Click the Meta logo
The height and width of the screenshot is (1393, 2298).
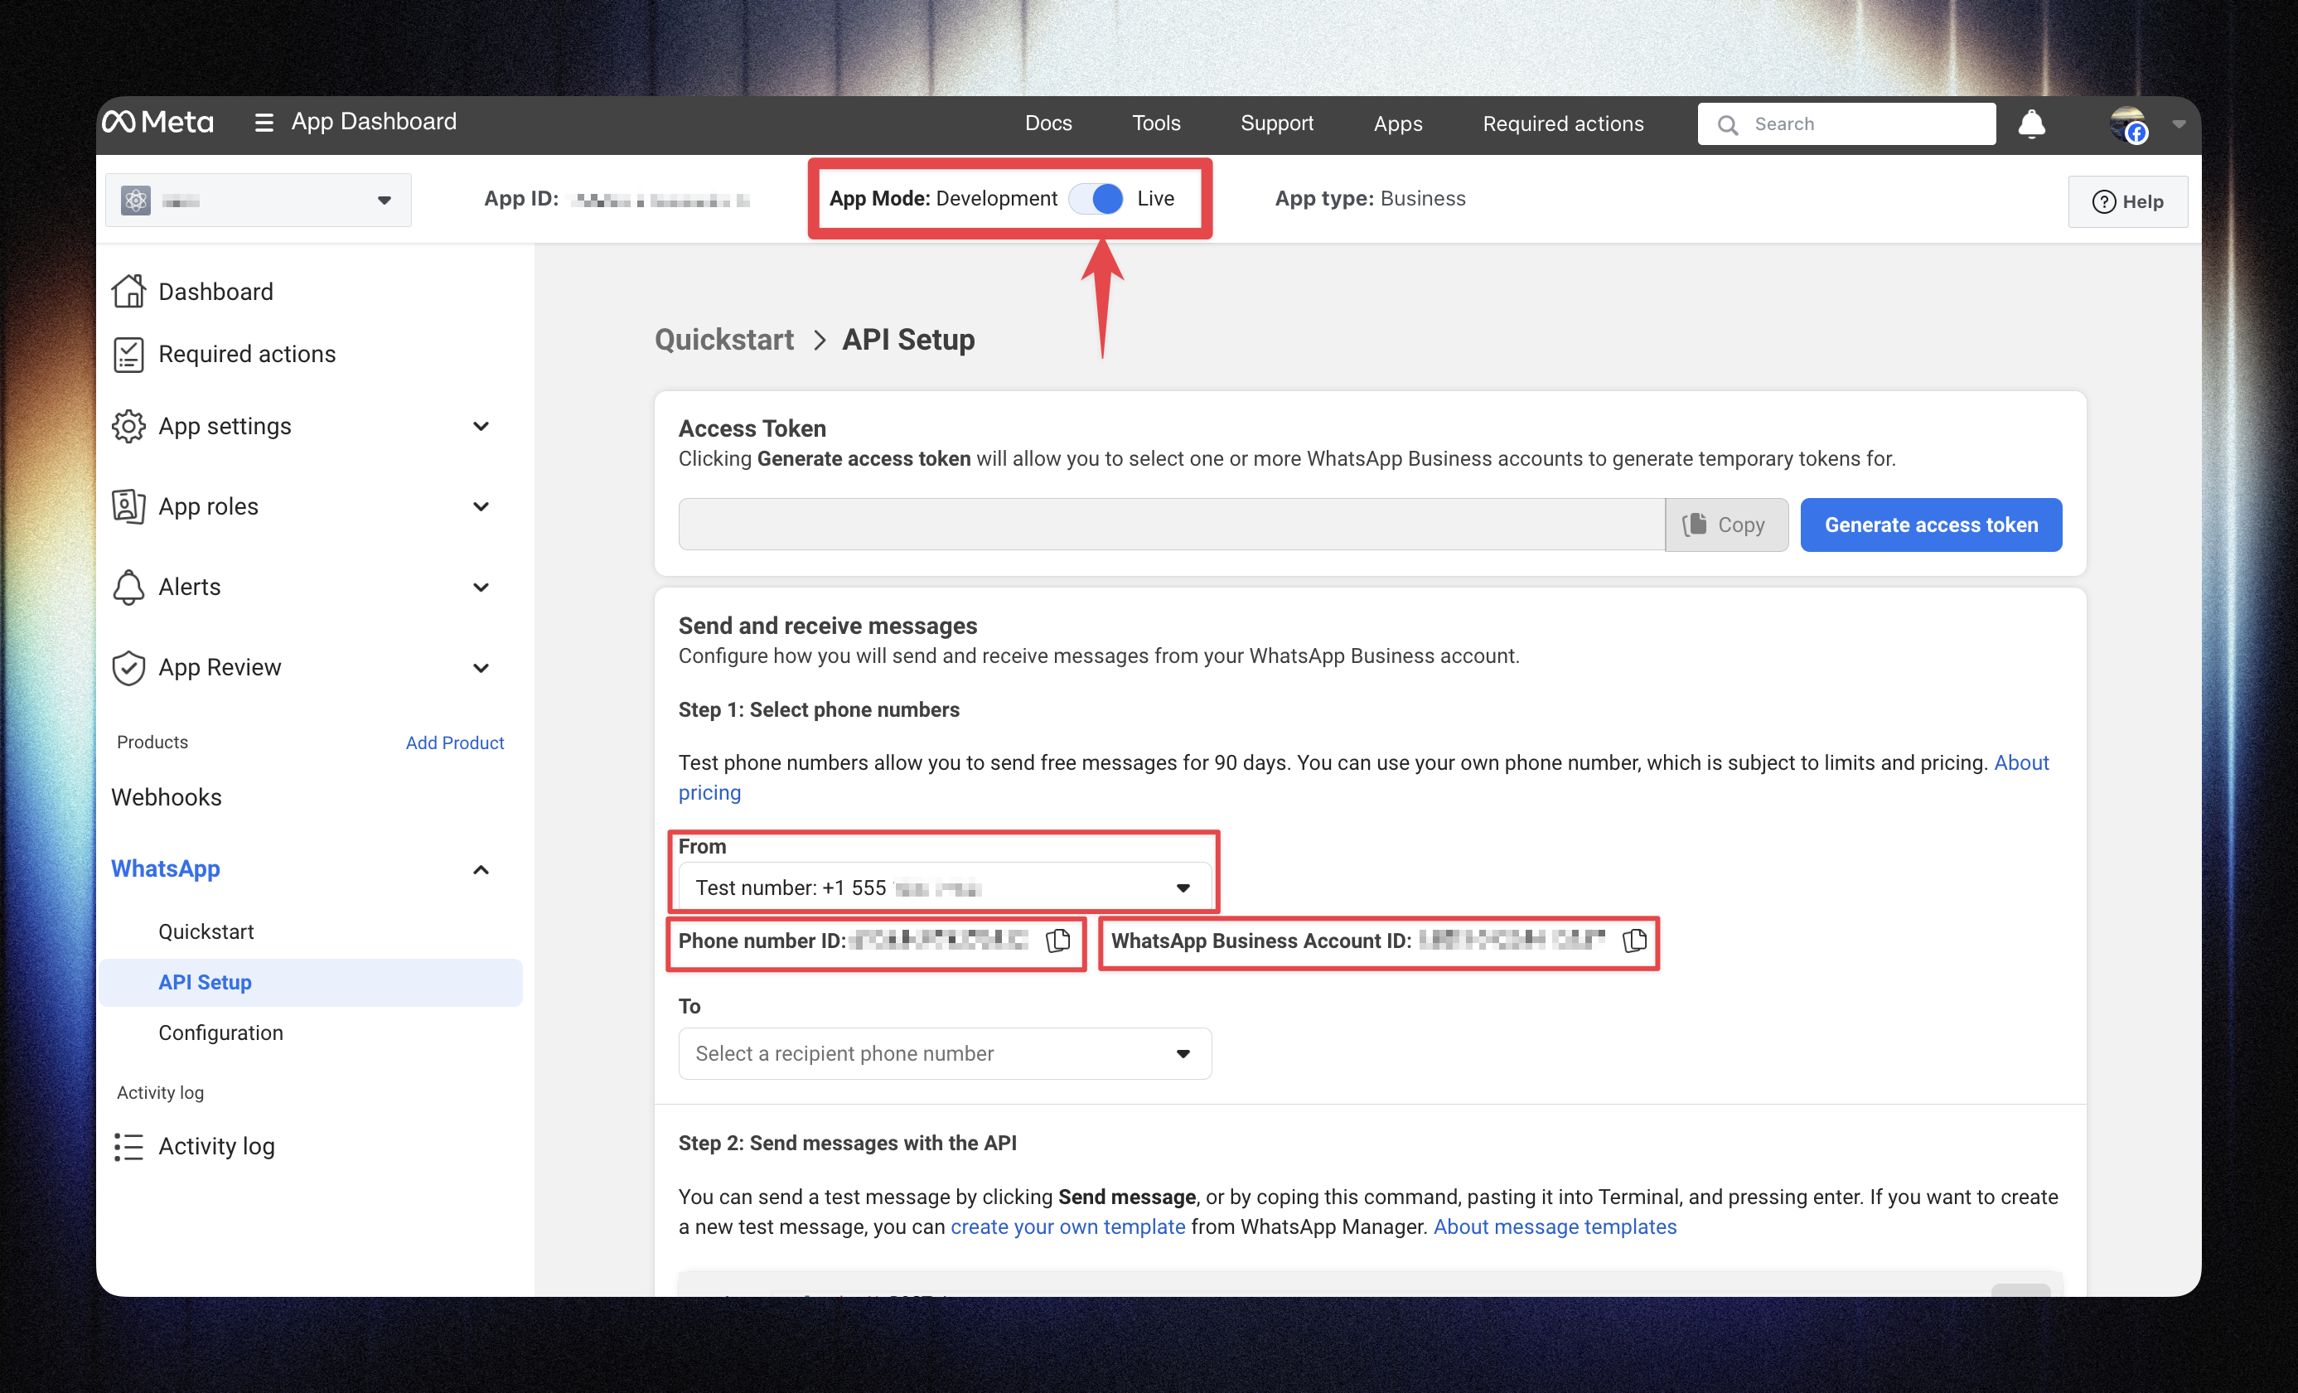tap(158, 122)
